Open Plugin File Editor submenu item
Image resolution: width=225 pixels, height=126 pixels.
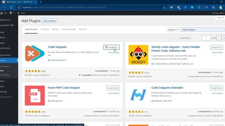pyautogui.click(x=5, y=75)
